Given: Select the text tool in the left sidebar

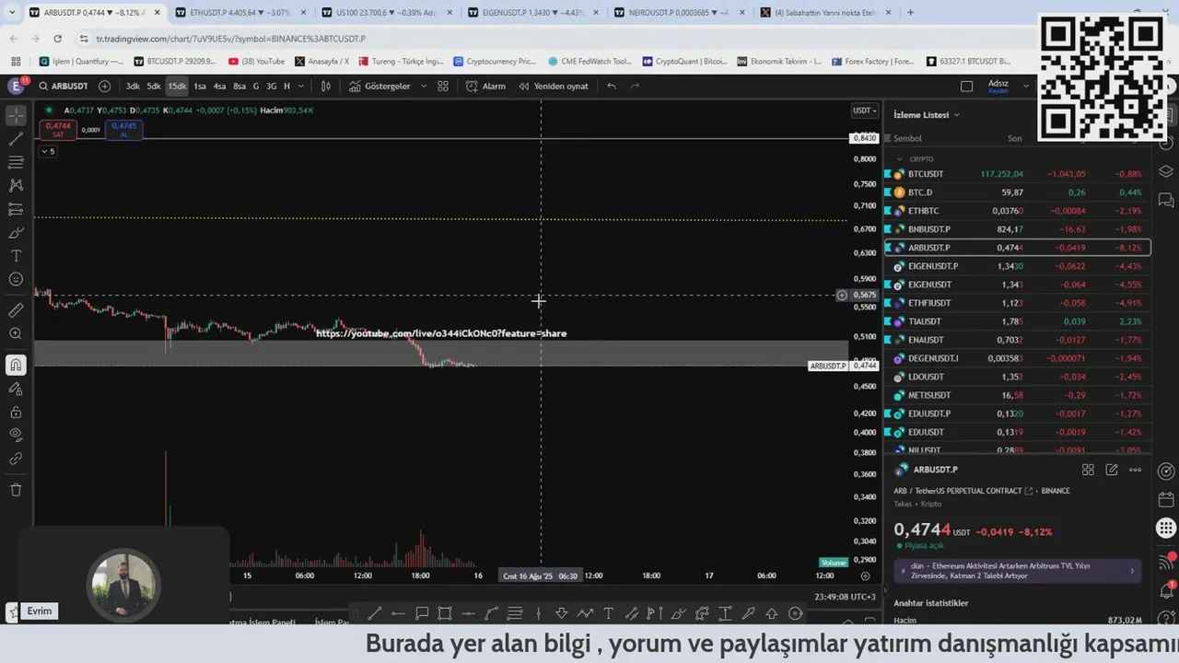Looking at the screenshot, I should [16, 256].
